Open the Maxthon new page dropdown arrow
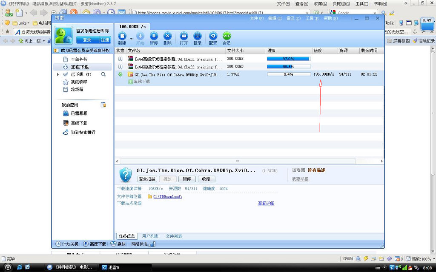Viewport: 436px width, 272px height. (x=26, y=13)
